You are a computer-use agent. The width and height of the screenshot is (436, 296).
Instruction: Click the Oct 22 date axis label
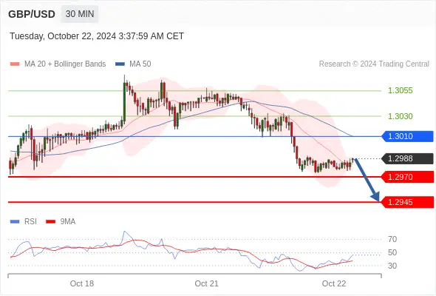click(x=334, y=283)
